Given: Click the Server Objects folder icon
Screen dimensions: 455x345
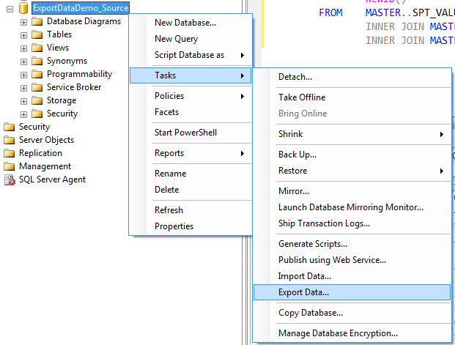Looking at the screenshot, I should pyautogui.click(x=10, y=140).
